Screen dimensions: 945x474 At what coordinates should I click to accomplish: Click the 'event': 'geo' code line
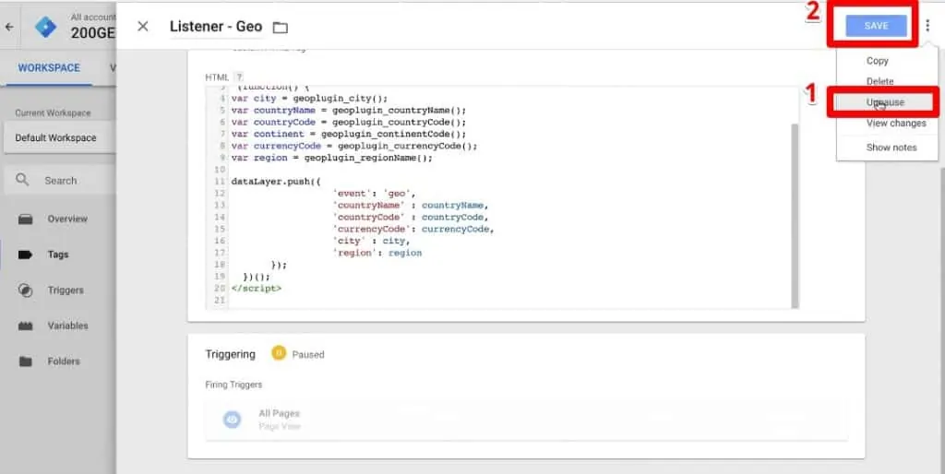tap(374, 194)
